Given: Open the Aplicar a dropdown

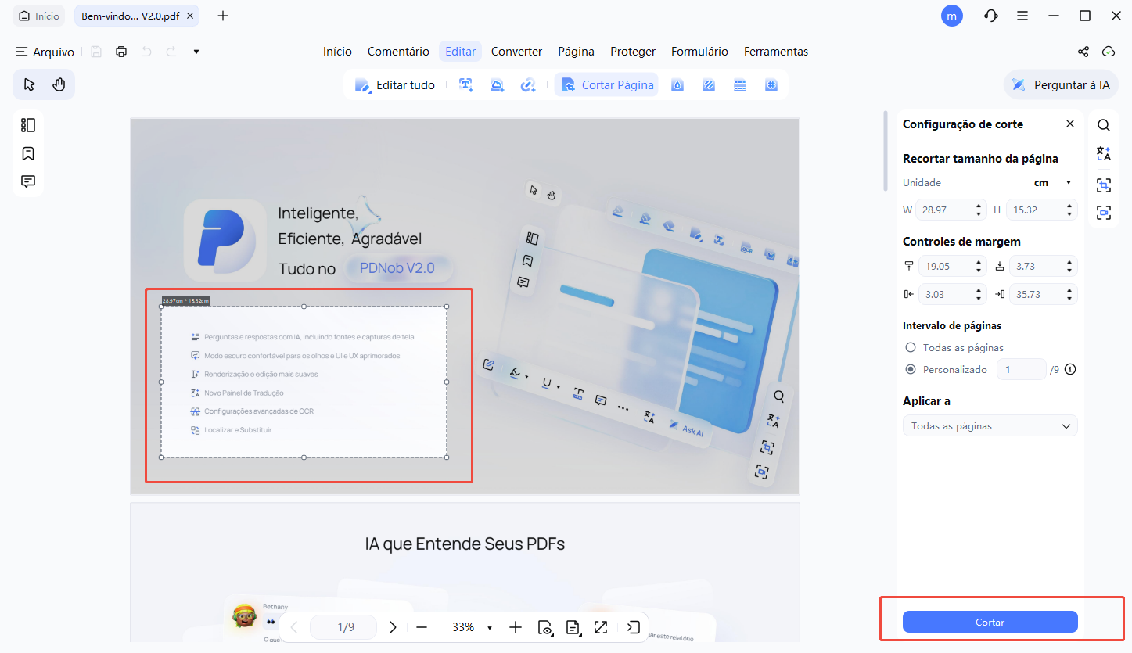Looking at the screenshot, I should tap(990, 425).
